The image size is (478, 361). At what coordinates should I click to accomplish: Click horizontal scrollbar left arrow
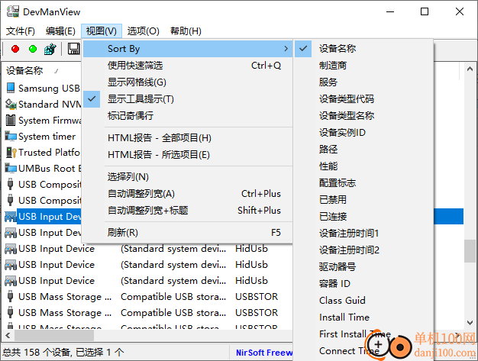pos(8,336)
